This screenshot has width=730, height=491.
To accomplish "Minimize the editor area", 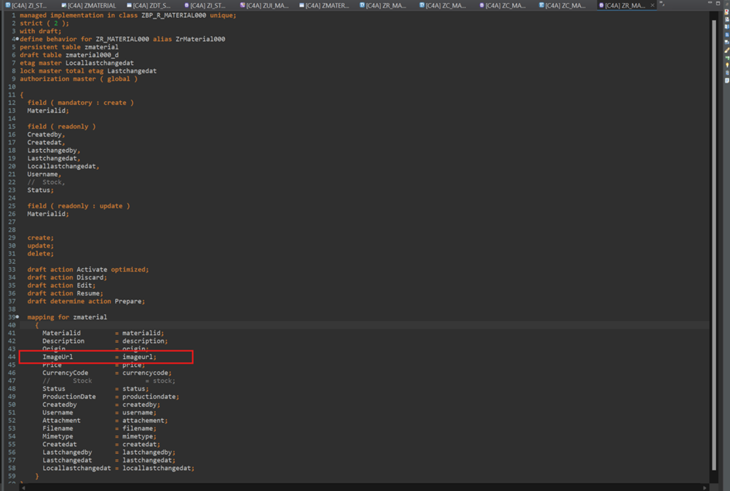I will pyautogui.click(x=710, y=3).
